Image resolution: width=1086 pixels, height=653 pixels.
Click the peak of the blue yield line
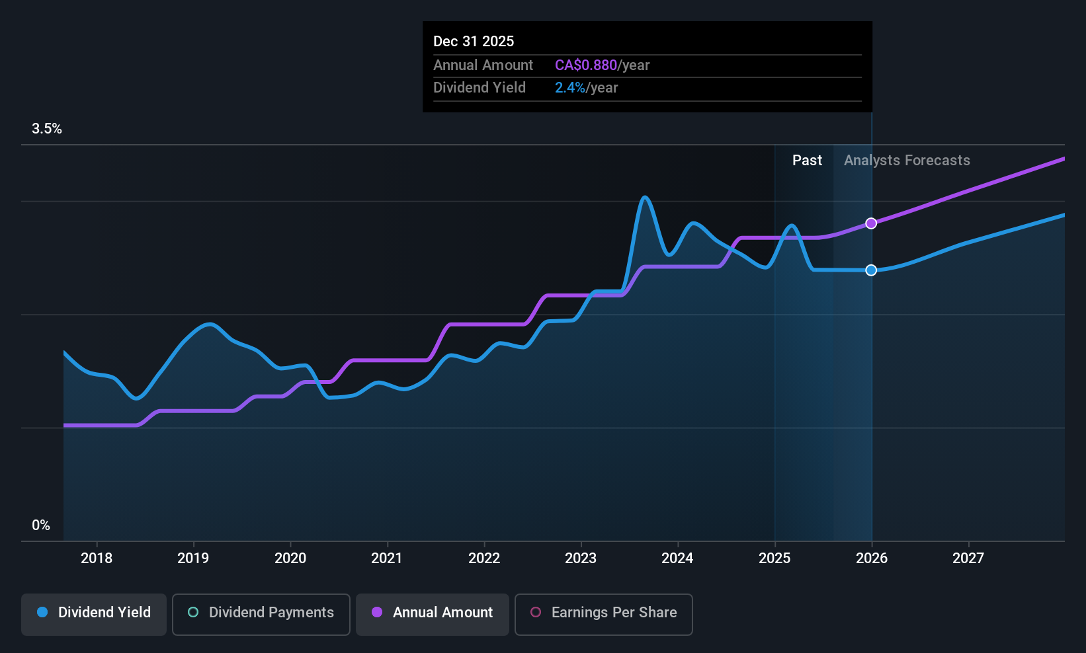[x=645, y=197]
